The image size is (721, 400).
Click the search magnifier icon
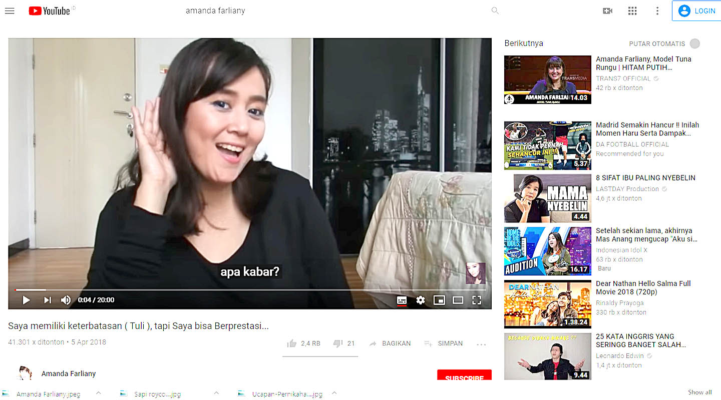(x=495, y=10)
